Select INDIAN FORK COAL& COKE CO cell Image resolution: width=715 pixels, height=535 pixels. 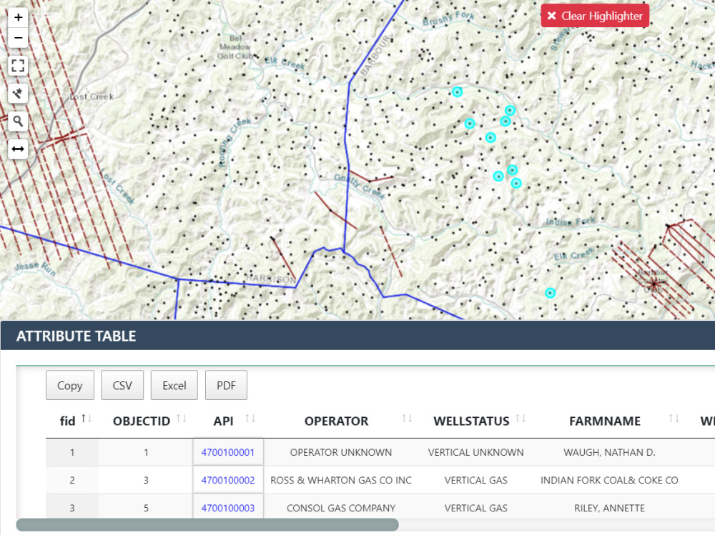(x=609, y=480)
